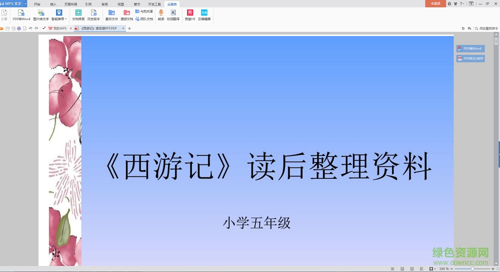This screenshot has width=500, height=272.
Task: Open the 开始 ribbon tab
Action: click(x=37, y=4)
